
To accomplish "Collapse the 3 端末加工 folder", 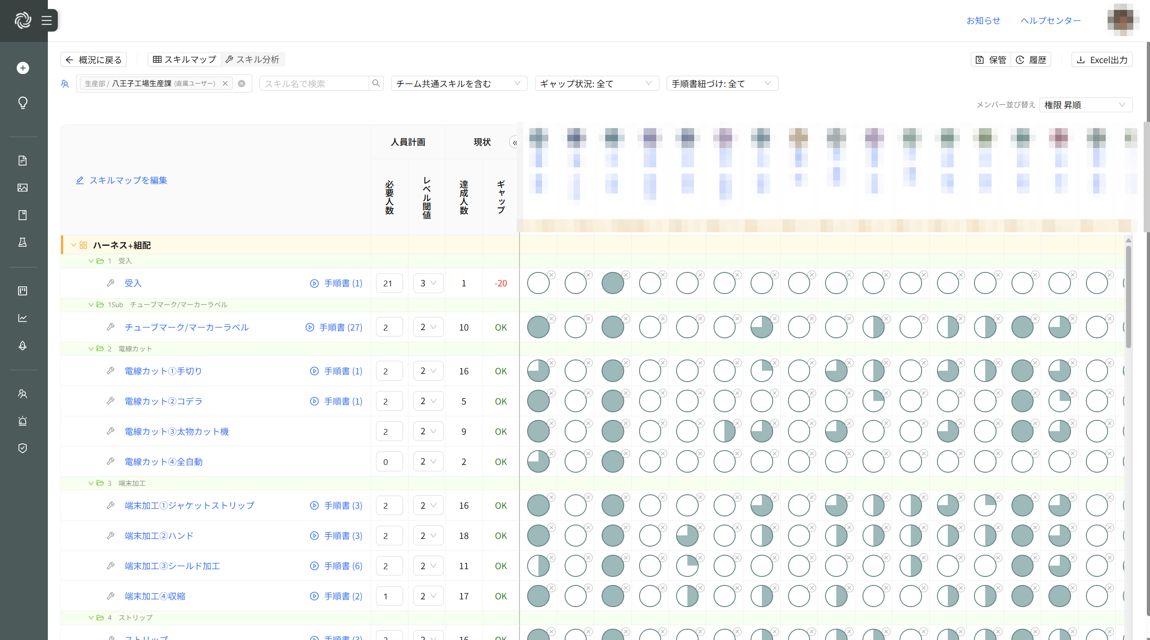I will click(91, 483).
